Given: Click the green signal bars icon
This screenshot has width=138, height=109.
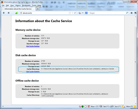Looking at the screenshot, I should tap(16, 13).
